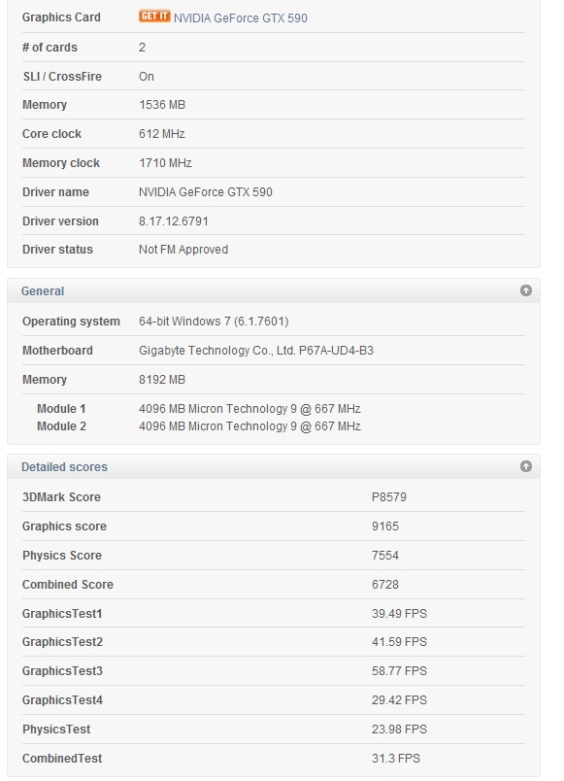
Task: Click the Not FM Approved status text
Action: pyautogui.click(x=183, y=250)
